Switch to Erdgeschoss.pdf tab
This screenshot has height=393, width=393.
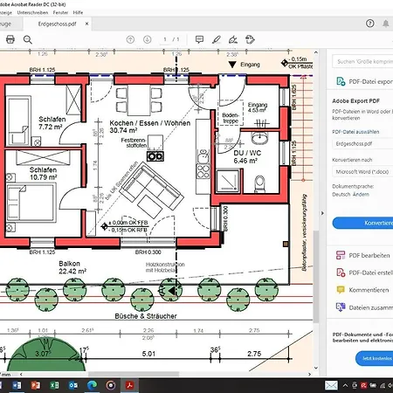tap(57, 24)
